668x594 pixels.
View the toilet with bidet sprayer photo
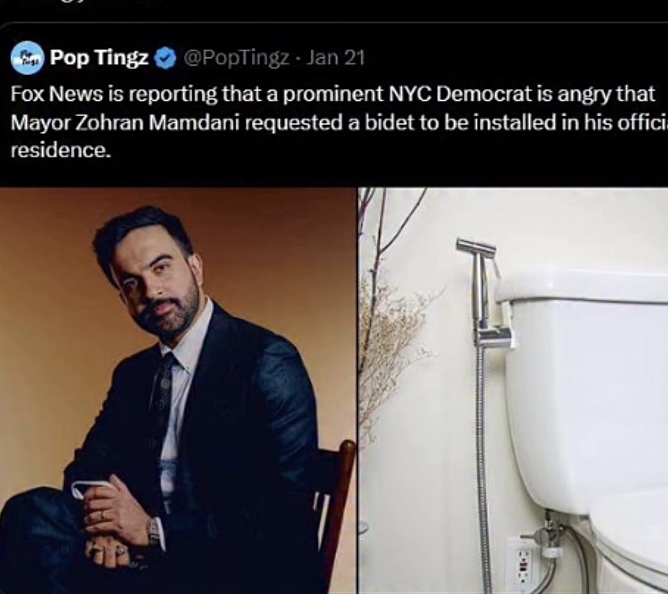click(513, 390)
